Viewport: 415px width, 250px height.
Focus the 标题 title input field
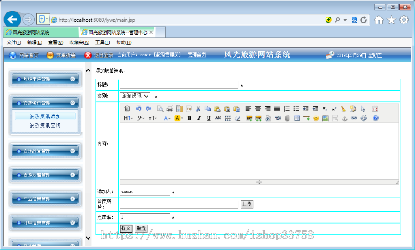[179, 85]
